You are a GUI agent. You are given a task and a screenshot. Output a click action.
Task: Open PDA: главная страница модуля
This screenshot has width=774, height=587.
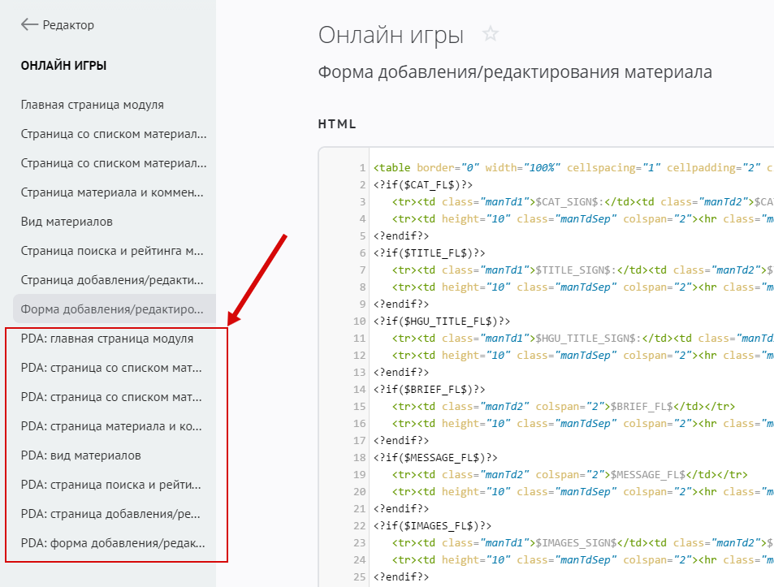(x=107, y=339)
